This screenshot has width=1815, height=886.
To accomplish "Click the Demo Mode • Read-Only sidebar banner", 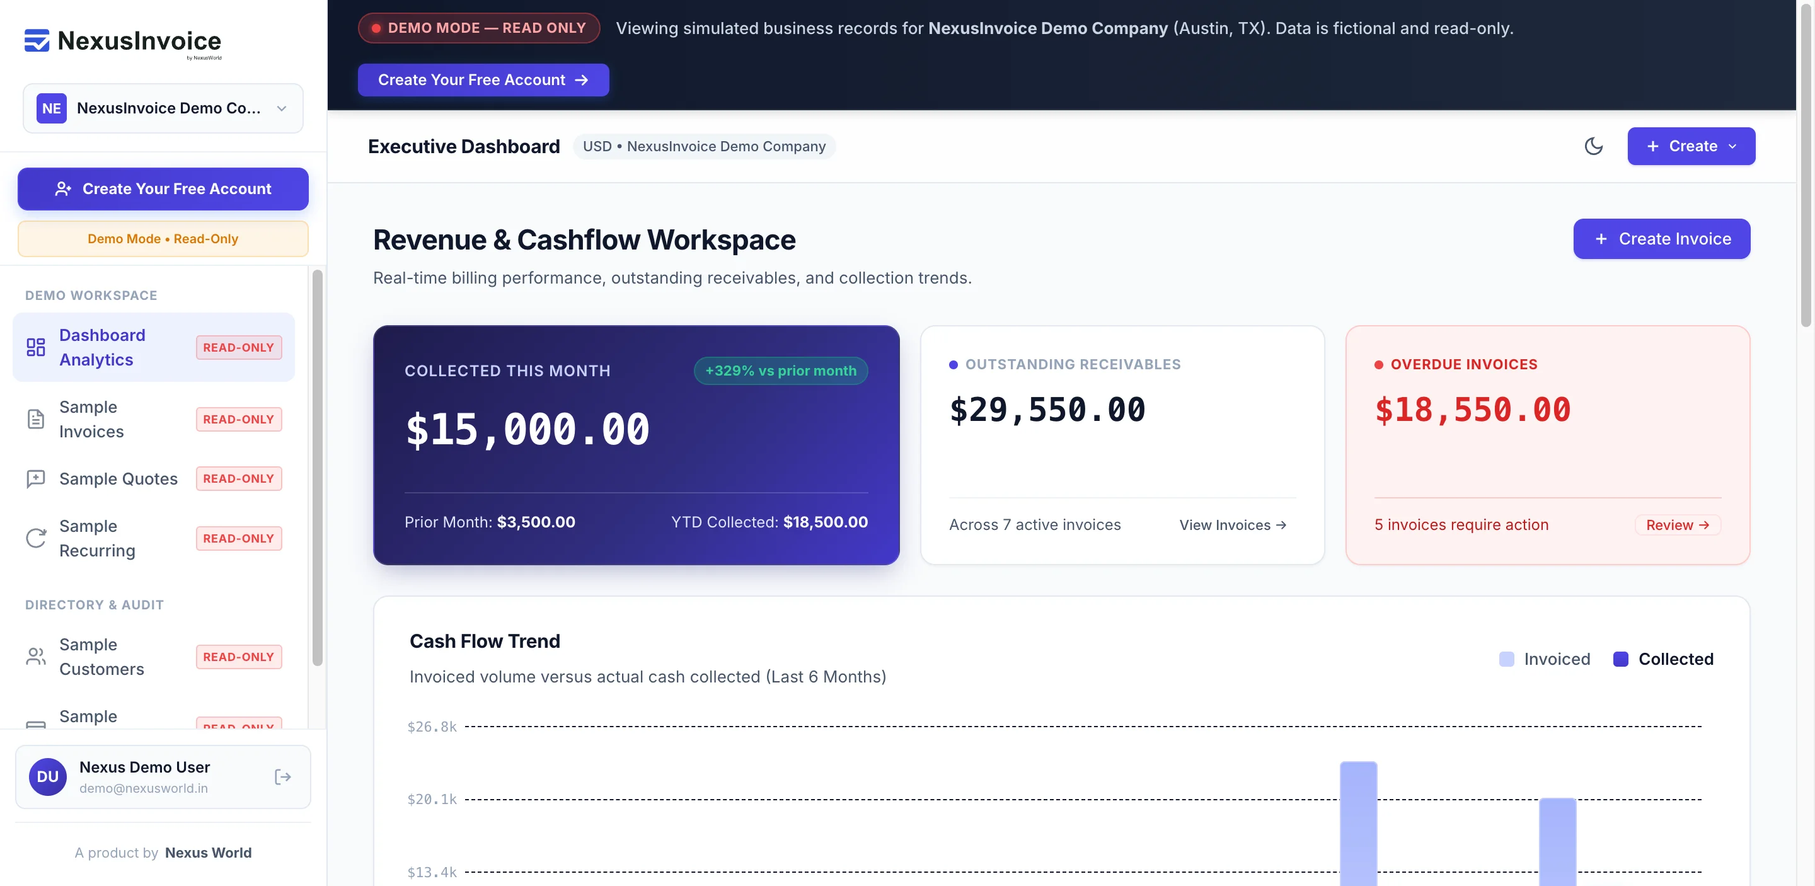I will point(163,239).
